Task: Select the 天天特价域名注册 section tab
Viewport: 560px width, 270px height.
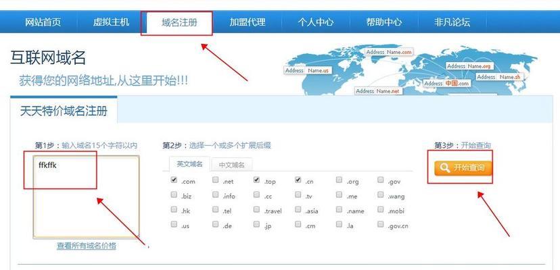Action: click(x=64, y=111)
